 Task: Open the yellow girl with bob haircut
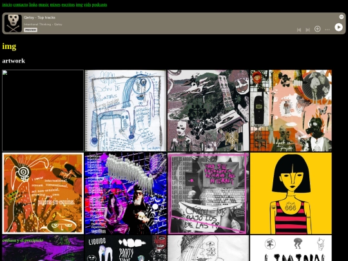(x=291, y=193)
